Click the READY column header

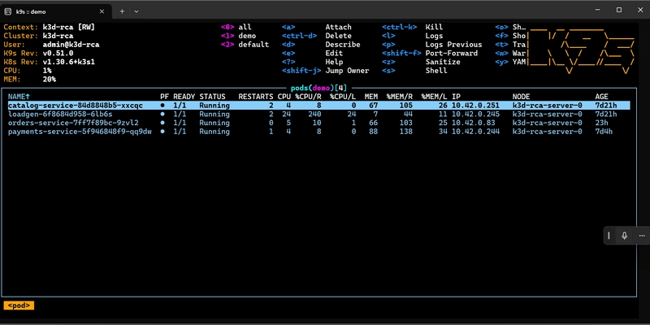click(x=184, y=97)
